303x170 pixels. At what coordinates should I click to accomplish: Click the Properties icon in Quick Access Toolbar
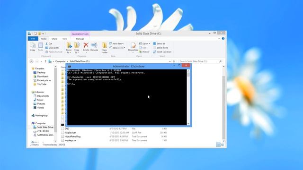[x=36, y=34]
